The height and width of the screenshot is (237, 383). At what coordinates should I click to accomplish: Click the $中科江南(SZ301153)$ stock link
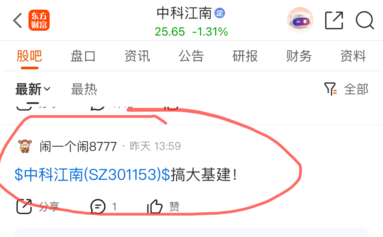click(92, 175)
